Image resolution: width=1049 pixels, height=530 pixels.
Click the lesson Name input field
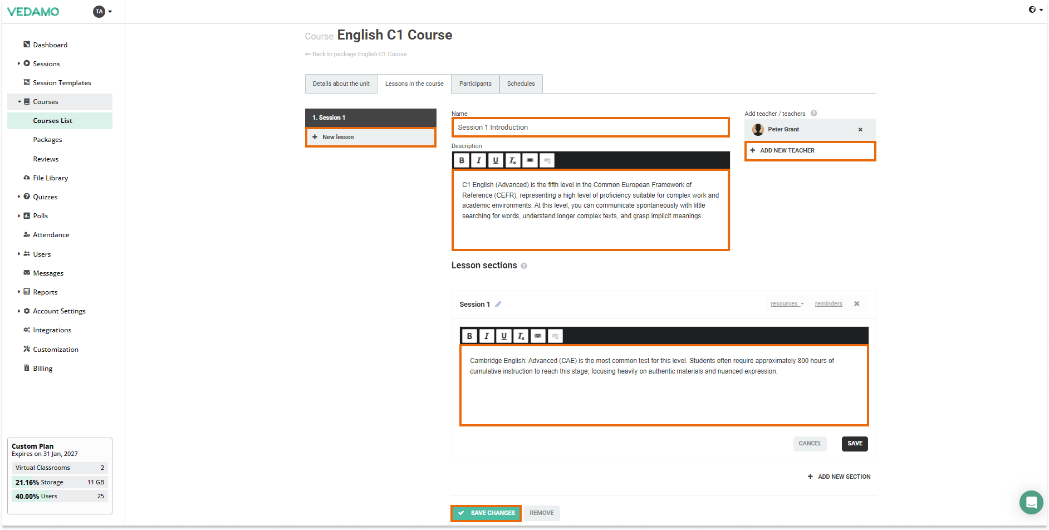pos(590,127)
